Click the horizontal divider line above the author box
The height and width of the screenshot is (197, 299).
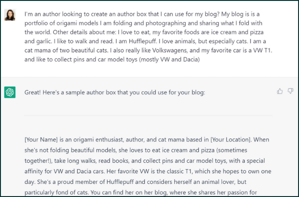[x=148, y=115]
